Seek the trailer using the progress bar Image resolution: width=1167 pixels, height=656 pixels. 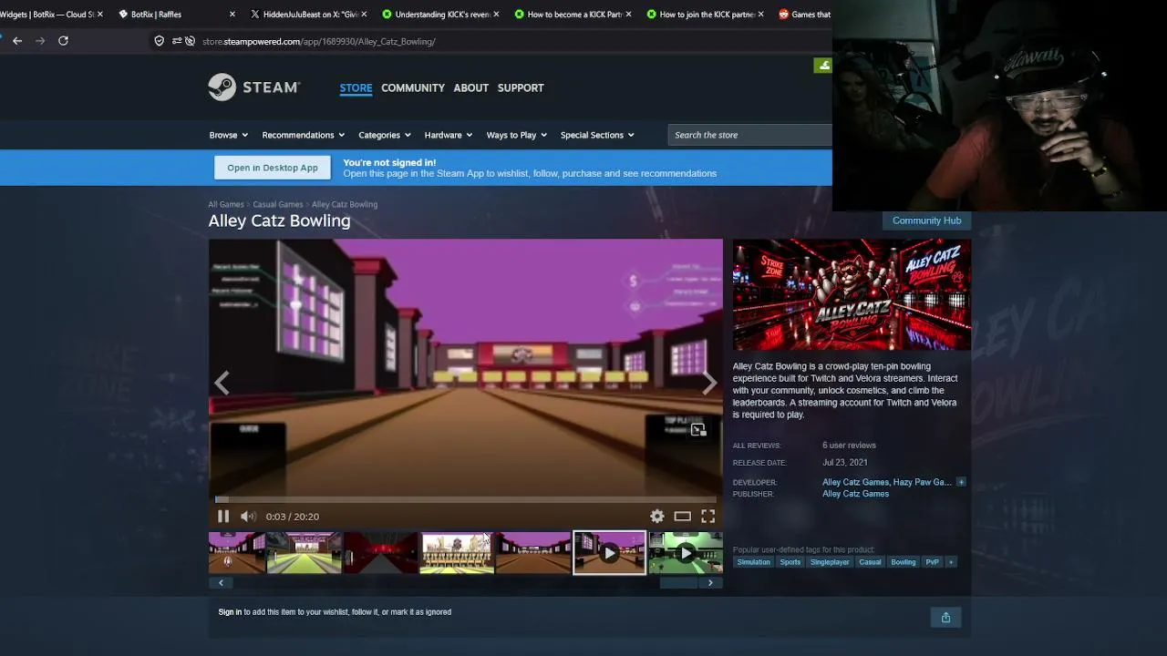click(x=466, y=499)
